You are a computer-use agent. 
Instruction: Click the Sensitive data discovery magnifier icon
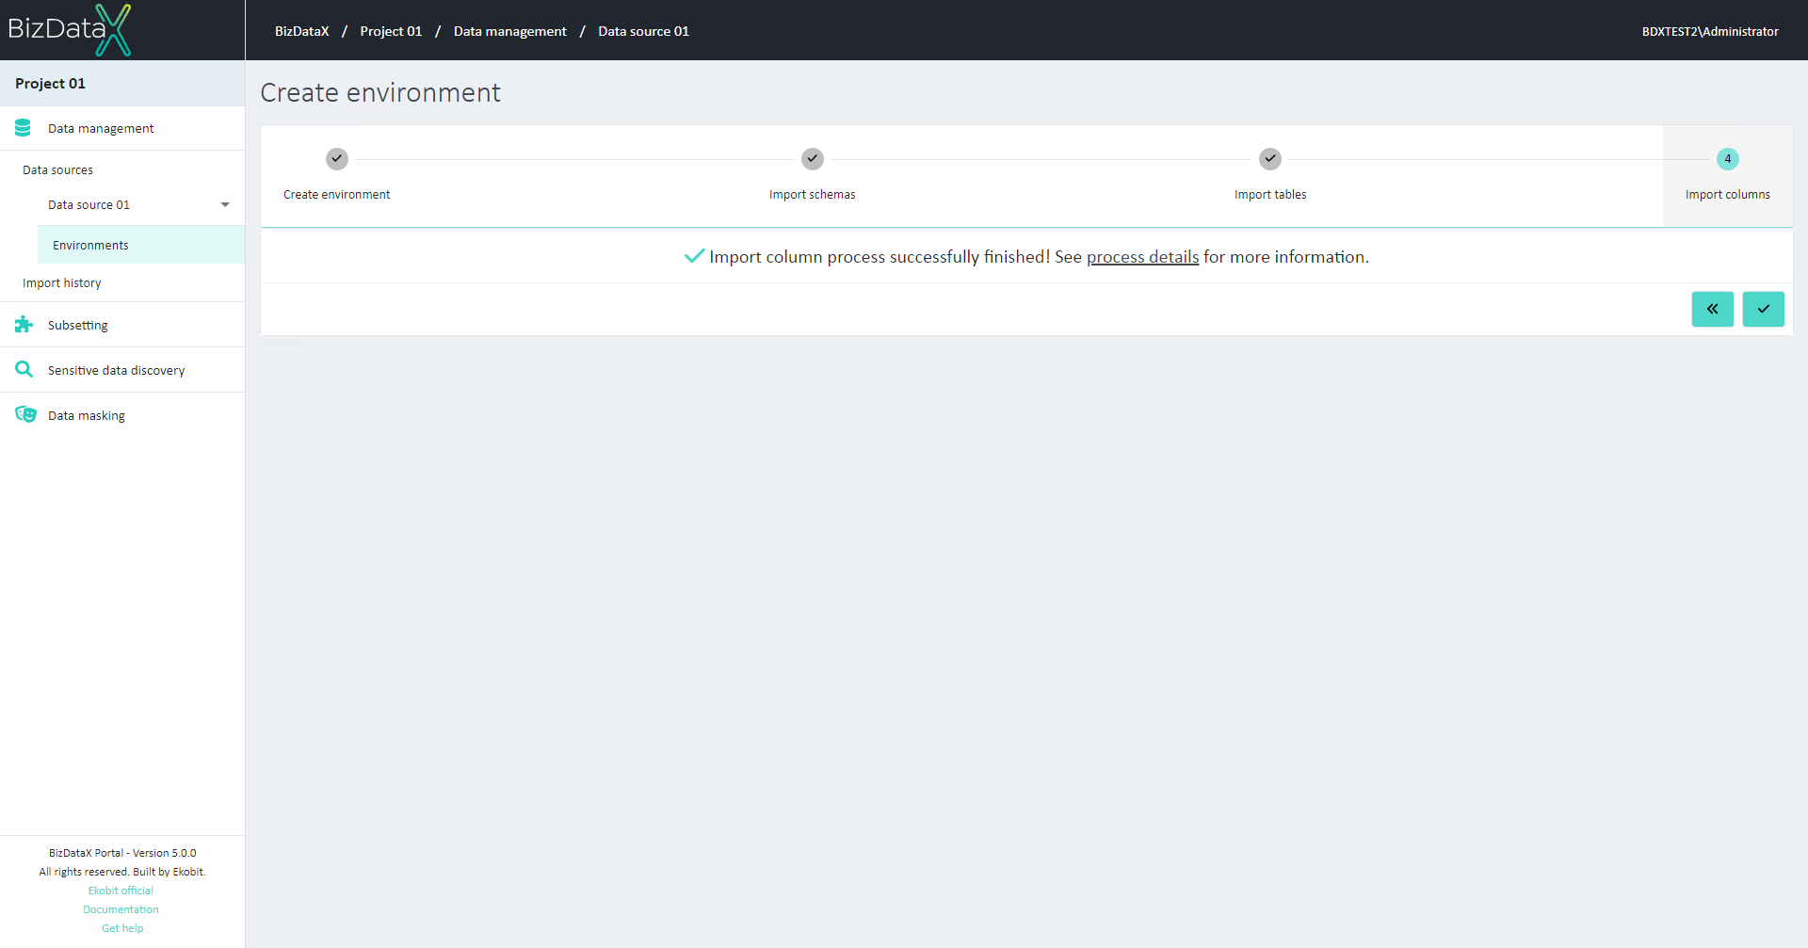click(24, 370)
